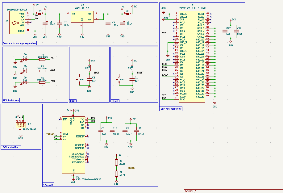The width and height of the screenshot is (283, 193).
Task: Select LED D6 symbol
Action: [25, 82]
